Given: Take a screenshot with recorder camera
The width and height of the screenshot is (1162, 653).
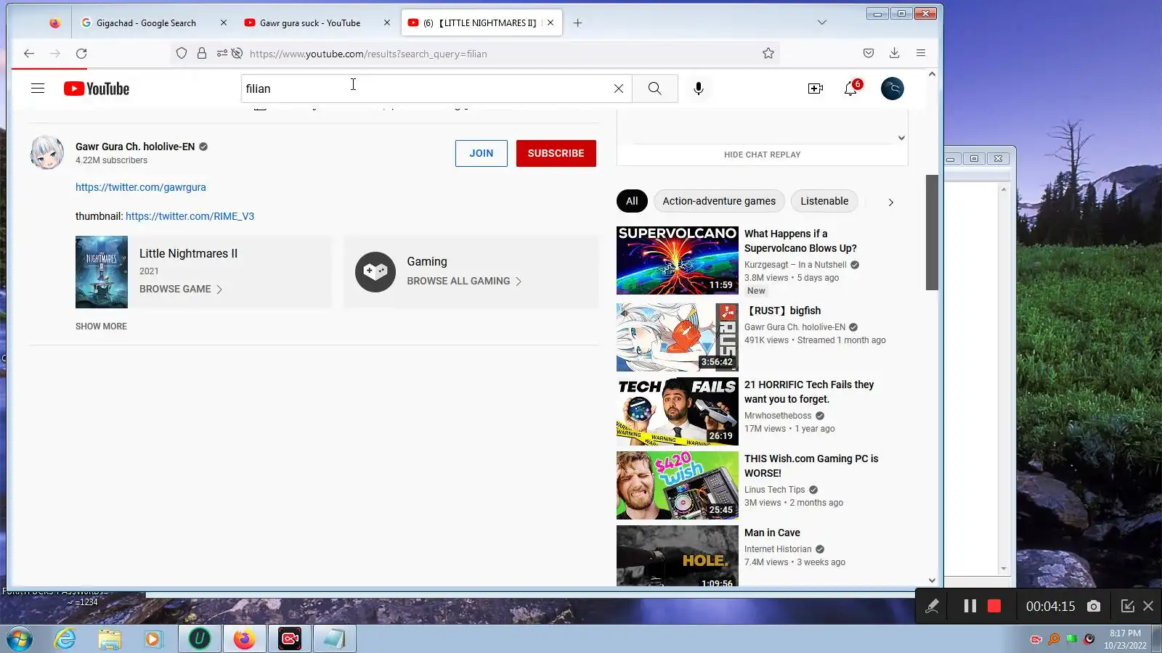Looking at the screenshot, I should 1094,606.
